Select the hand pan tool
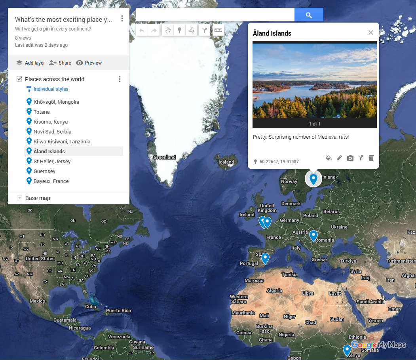 (x=168, y=30)
